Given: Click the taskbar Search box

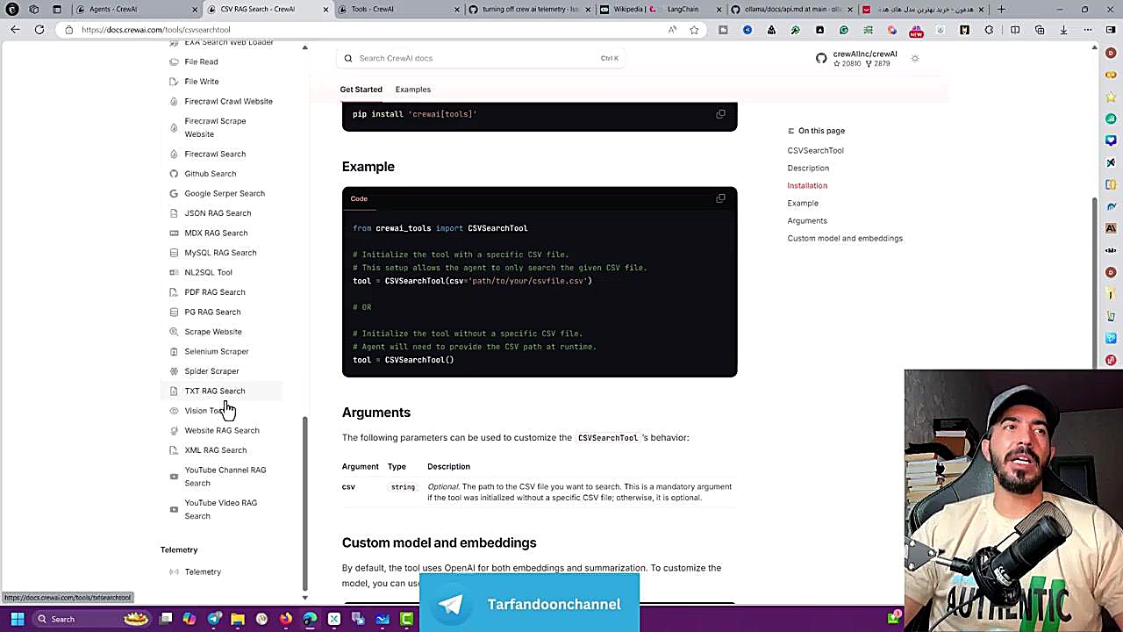Looking at the screenshot, I should point(92,619).
